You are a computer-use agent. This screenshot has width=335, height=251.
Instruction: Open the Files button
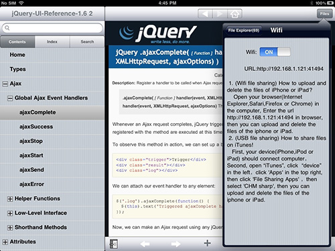tap(324, 13)
